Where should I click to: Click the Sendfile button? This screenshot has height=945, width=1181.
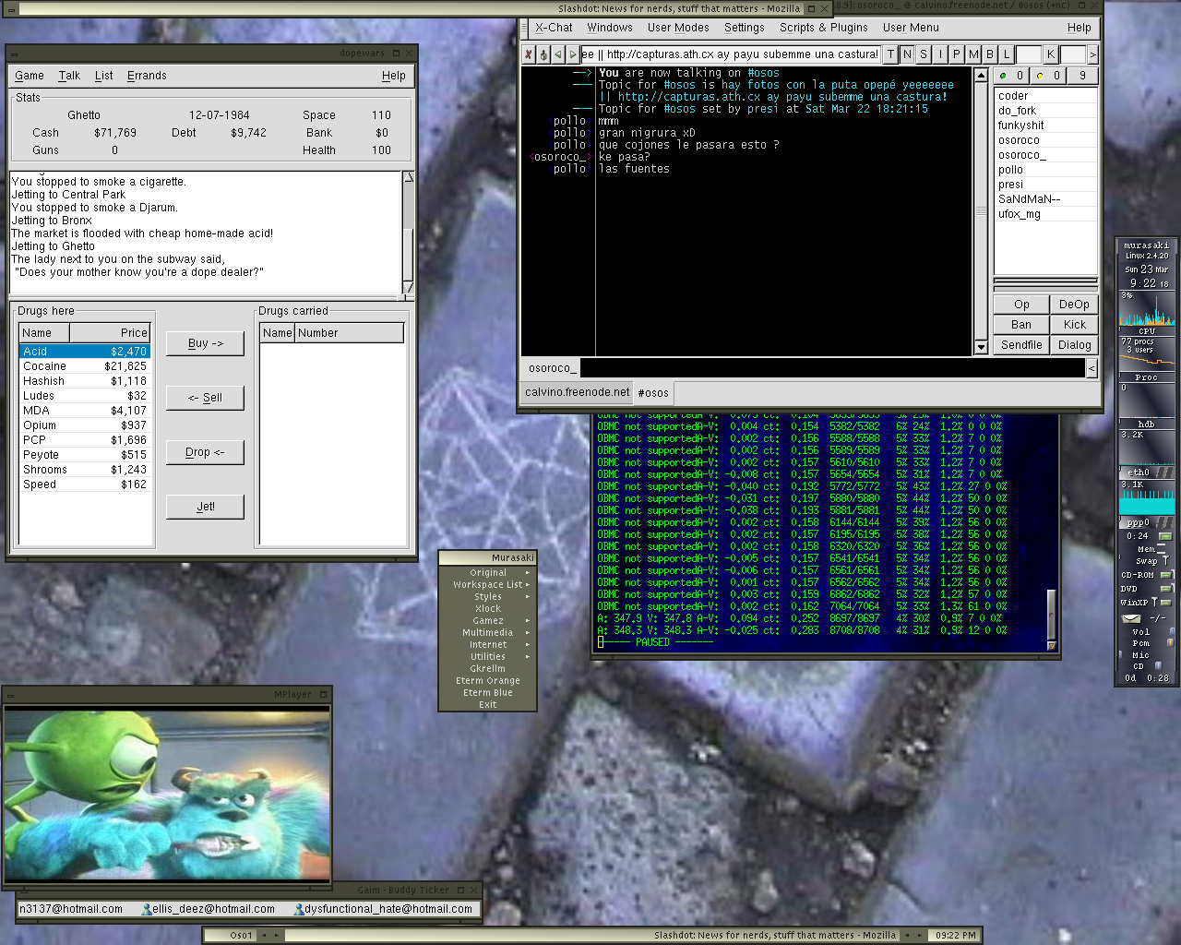(x=1021, y=345)
